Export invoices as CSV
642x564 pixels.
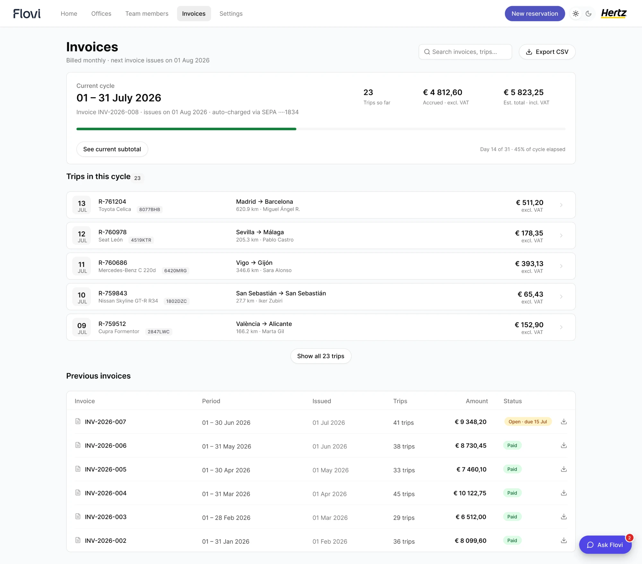(547, 52)
